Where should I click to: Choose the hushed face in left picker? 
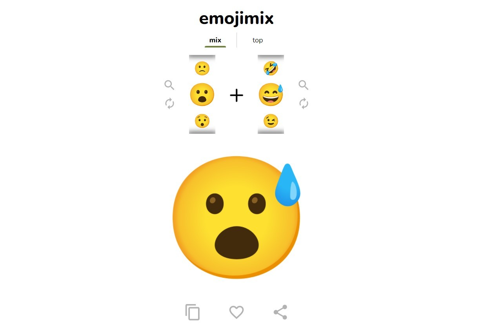(202, 121)
